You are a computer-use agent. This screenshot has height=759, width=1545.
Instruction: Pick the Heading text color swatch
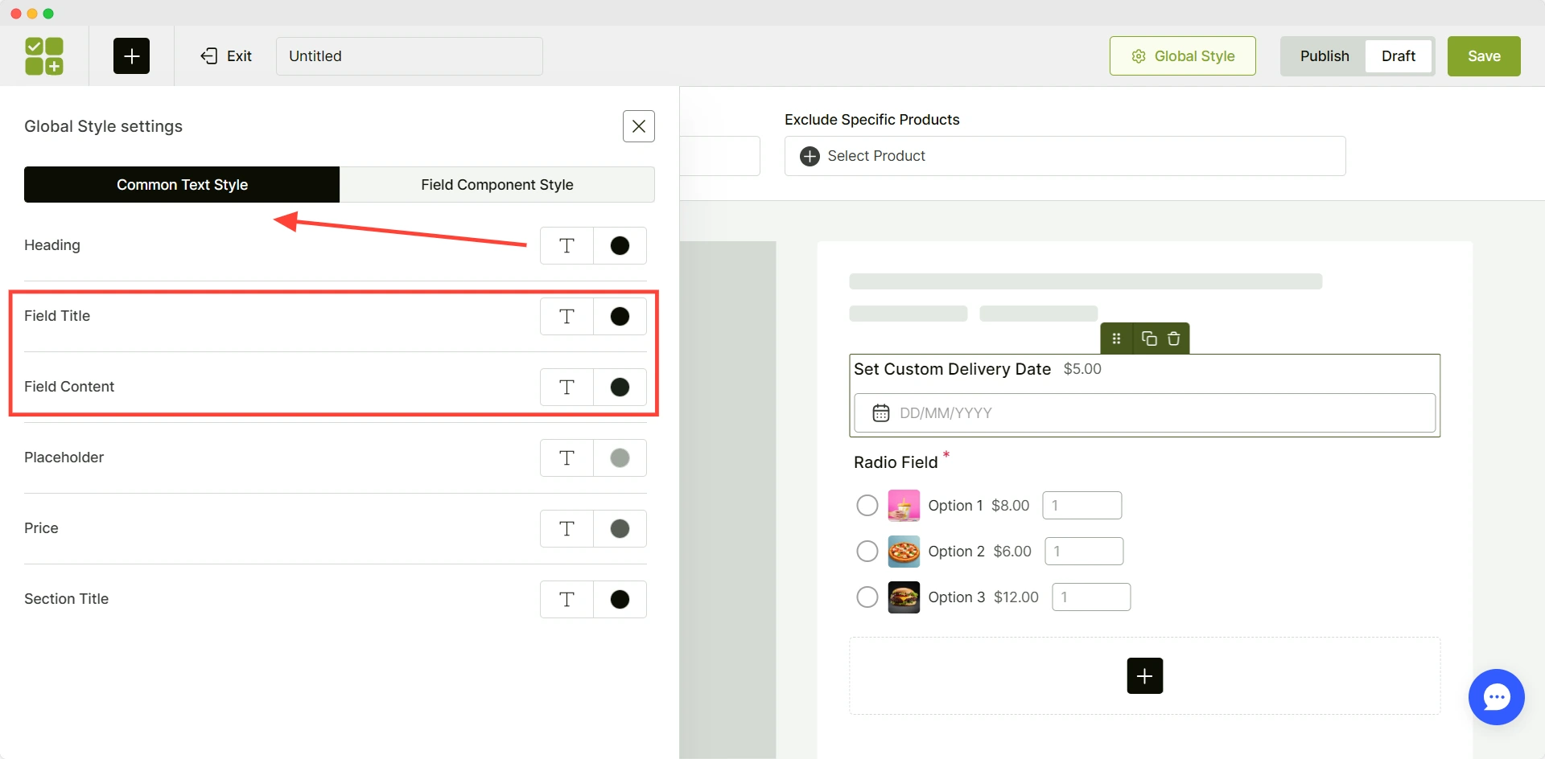(620, 246)
